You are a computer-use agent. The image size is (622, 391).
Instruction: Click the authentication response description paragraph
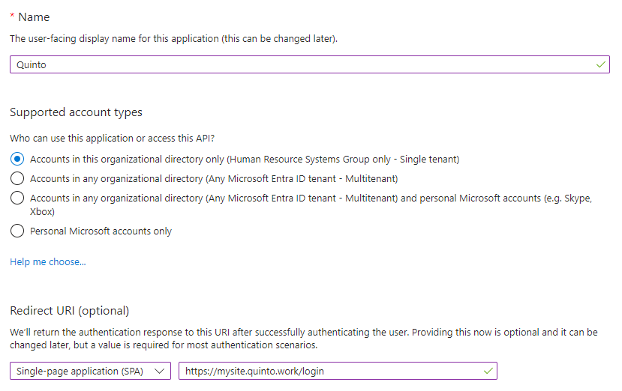(x=303, y=339)
